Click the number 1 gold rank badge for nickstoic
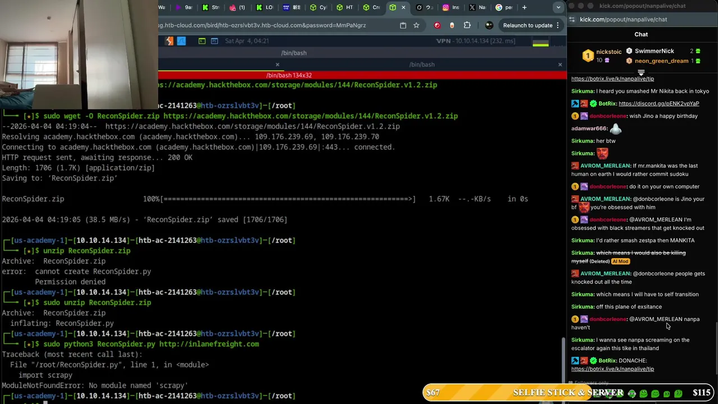Image resolution: width=718 pixels, height=404 pixels. coord(588,56)
